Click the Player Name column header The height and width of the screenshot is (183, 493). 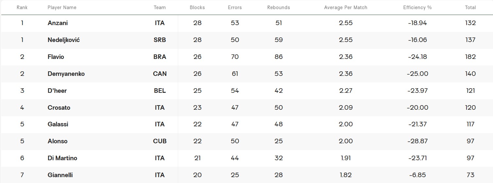pyautogui.click(x=62, y=7)
